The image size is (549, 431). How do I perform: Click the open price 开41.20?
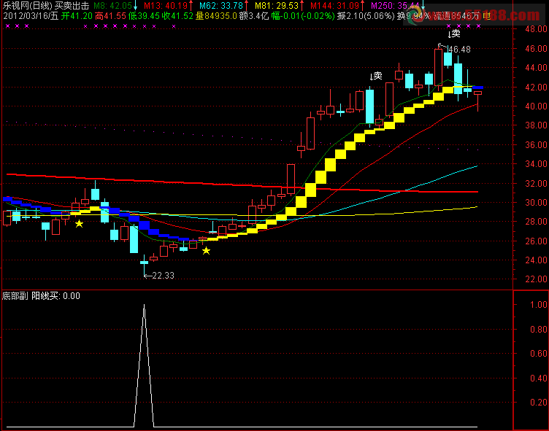click(x=77, y=16)
